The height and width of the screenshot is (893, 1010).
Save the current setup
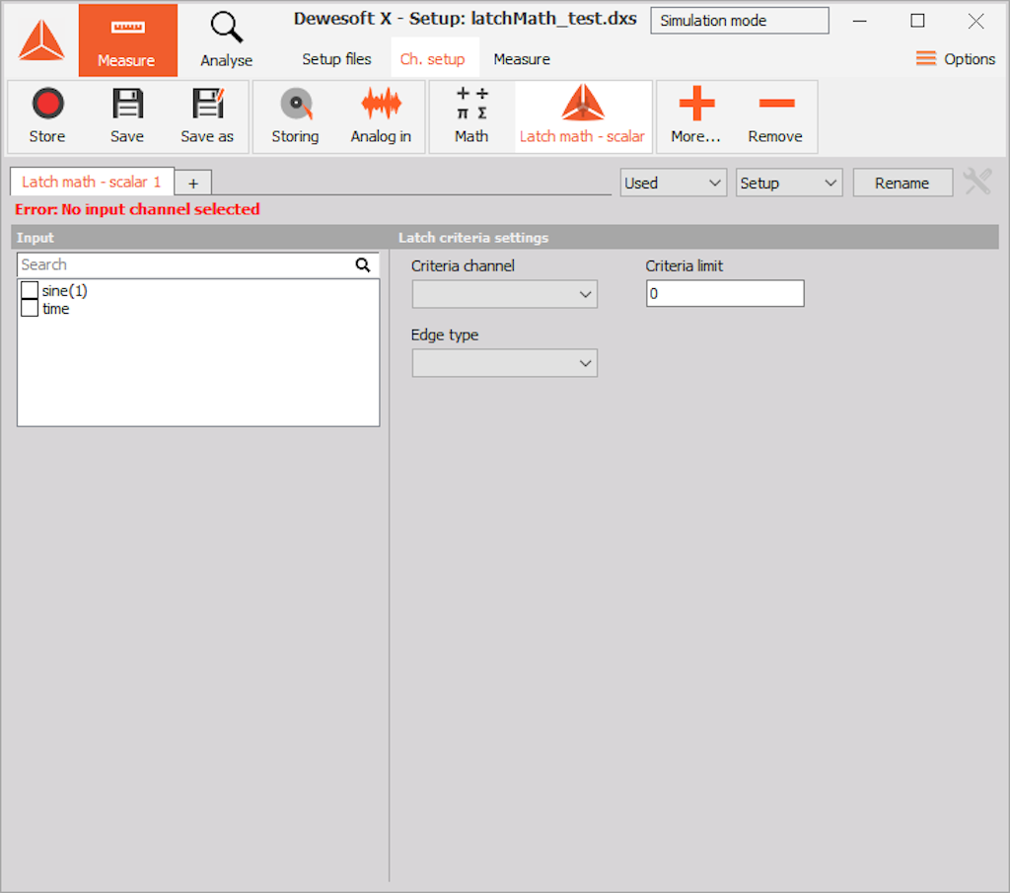point(127,116)
